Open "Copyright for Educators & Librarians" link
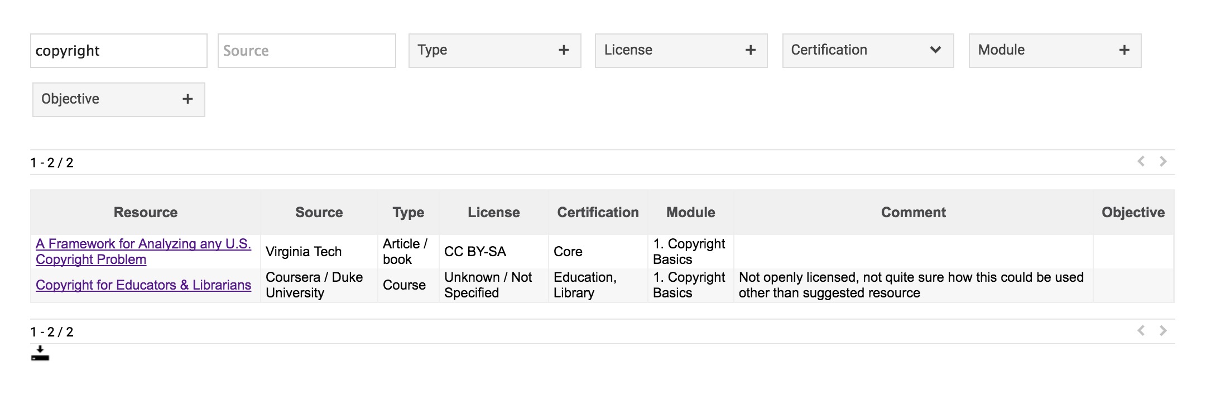Image resolution: width=1211 pixels, height=411 pixels. 143,285
